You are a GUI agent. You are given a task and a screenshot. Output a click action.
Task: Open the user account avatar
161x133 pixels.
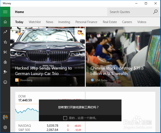click(5, 117)
